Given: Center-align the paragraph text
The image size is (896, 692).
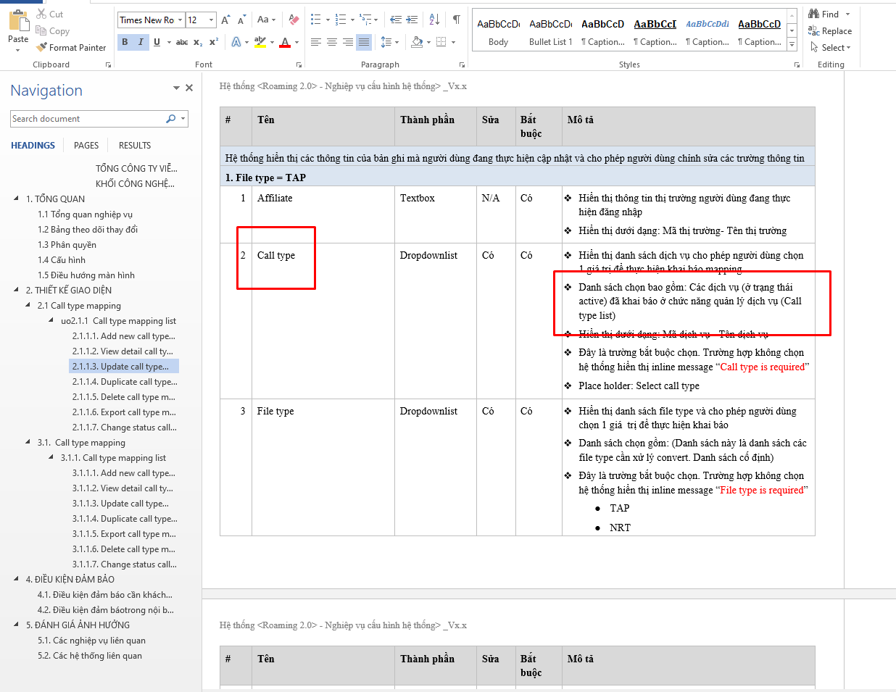Looking at the screenshot, I should (x=332, y=42).
